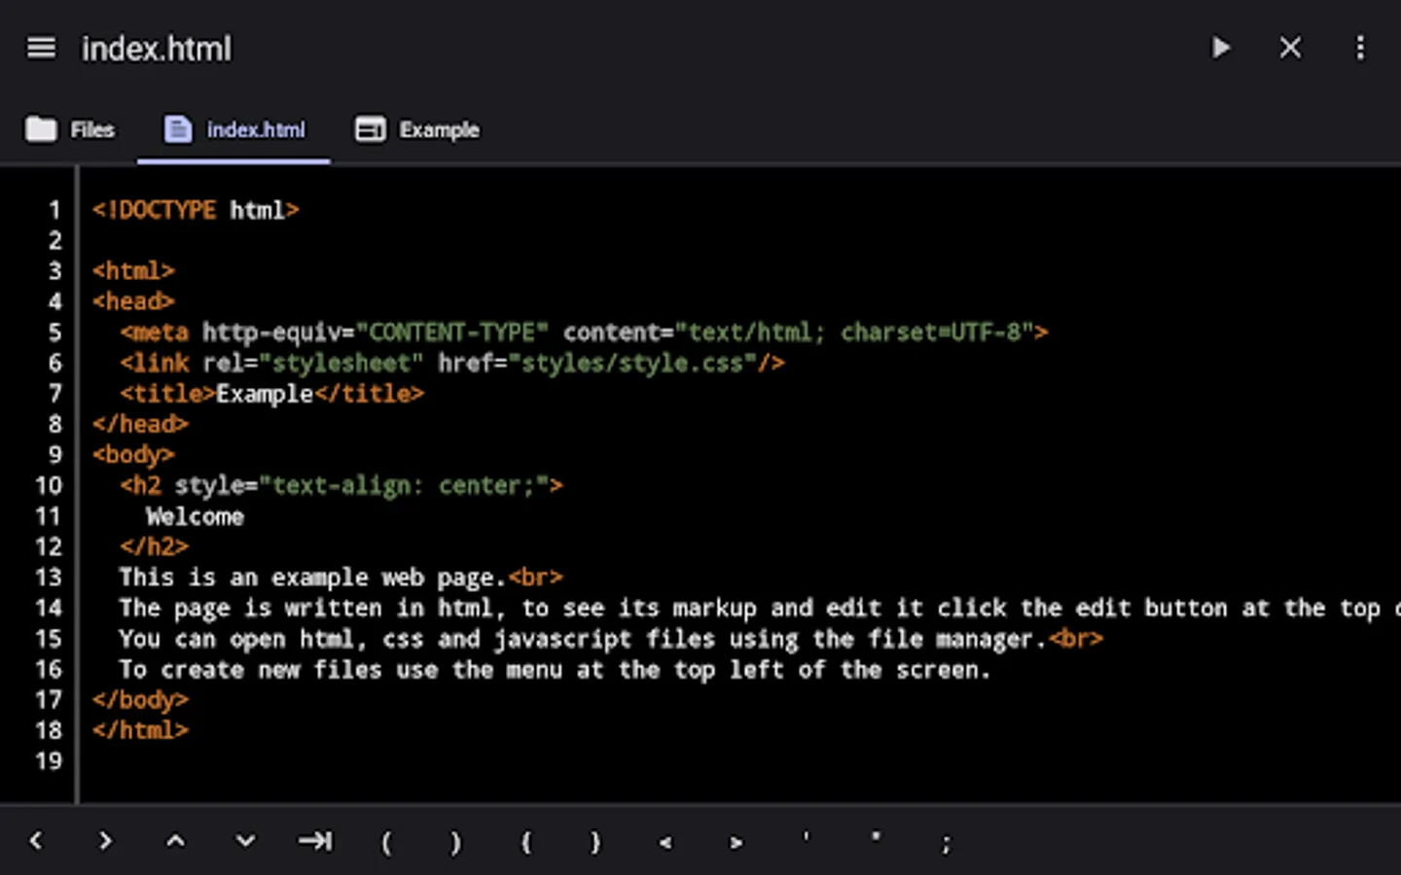Screen dimensions: 1401x875
Task: Click the closing h2 tag on line 12
Action: [154, 546]
